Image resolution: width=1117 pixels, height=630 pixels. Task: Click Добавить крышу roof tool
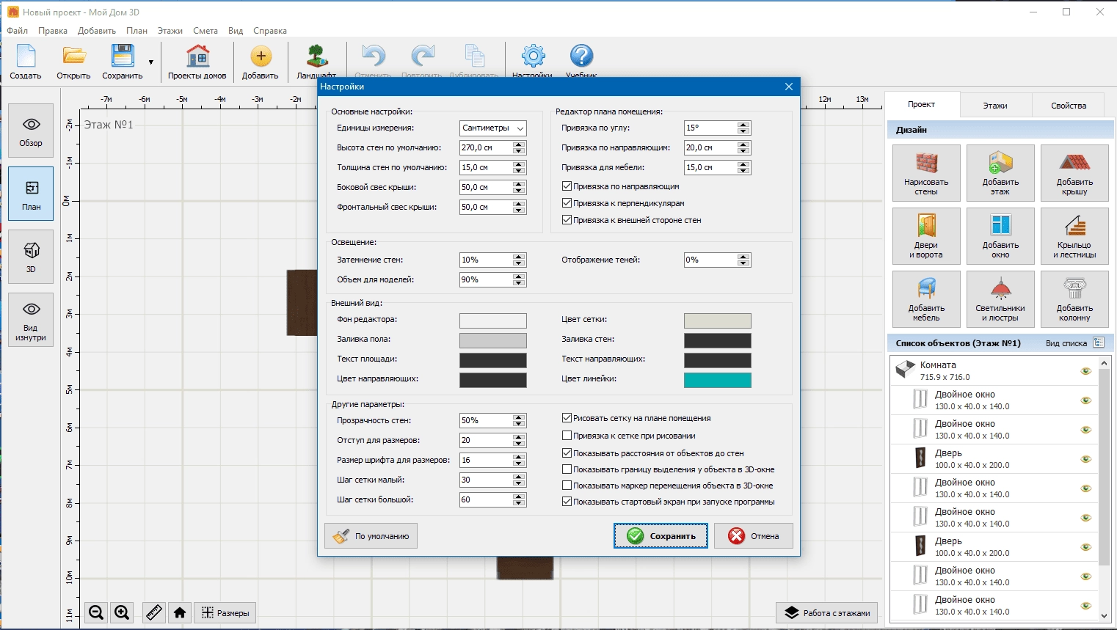pyautogui.click(x=1074, y=173)
